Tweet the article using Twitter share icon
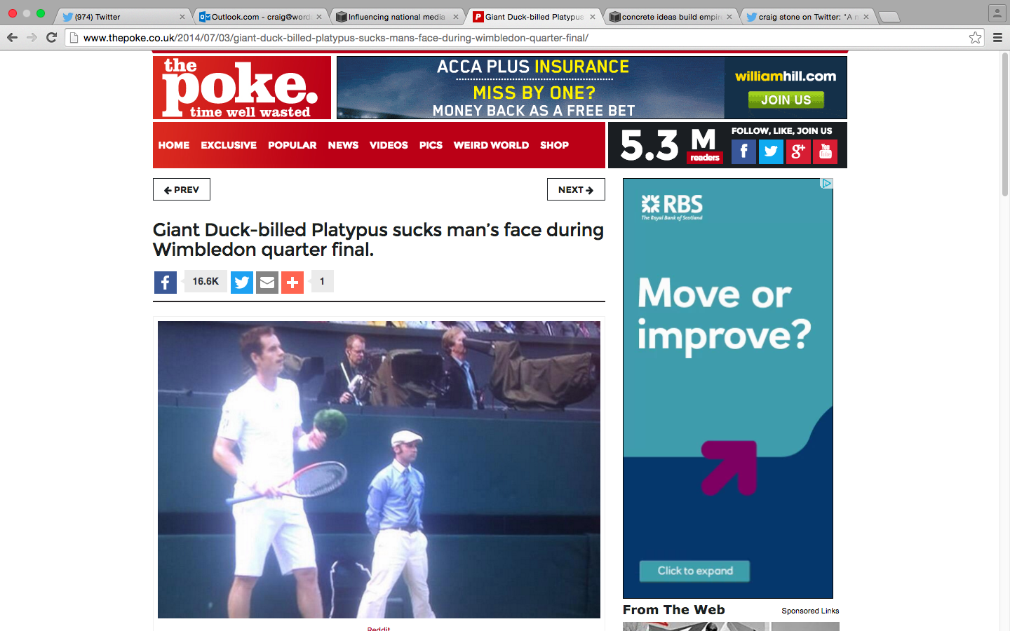Screen dimensions: 1010x631 point(242,283)
